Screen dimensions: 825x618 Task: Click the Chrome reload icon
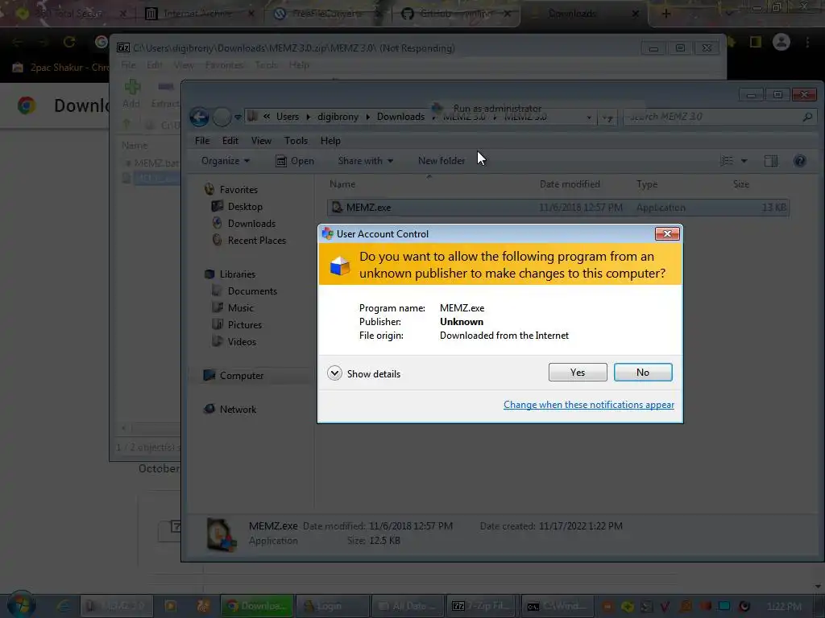[x=69, y=42]
